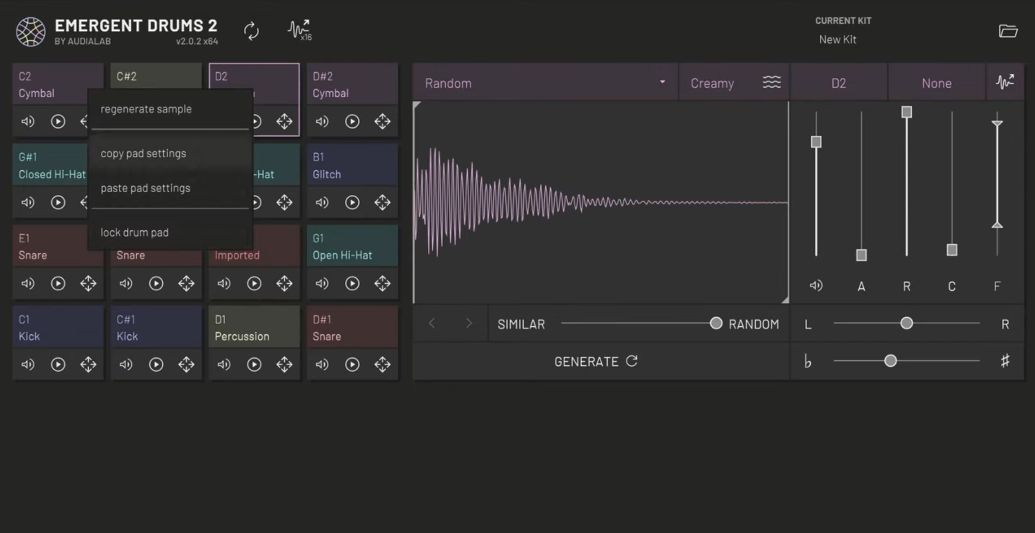1035x533 pixels.
Task: Click the Attack (A) fader handle
Action: click(862, 255)
